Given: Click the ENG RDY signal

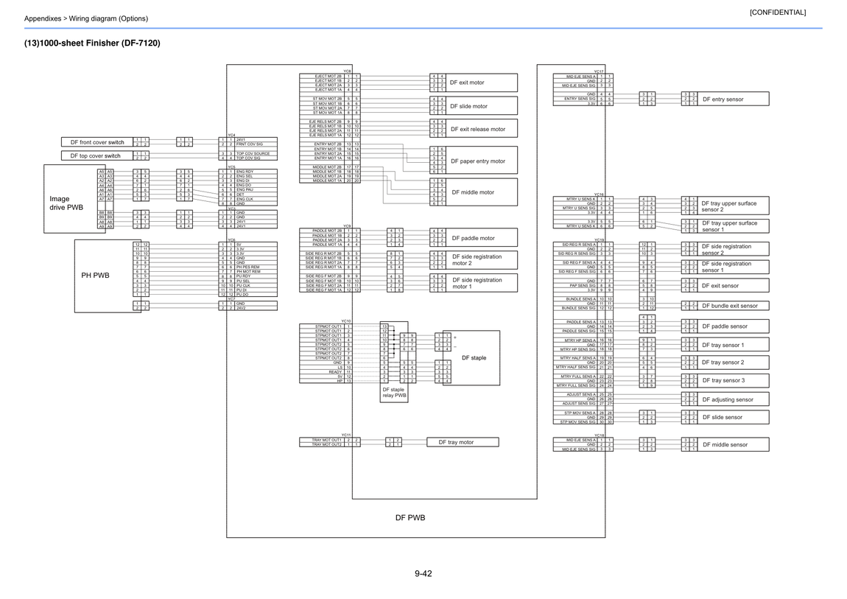Looking at the screenshot, I should (x=245, y=172).
